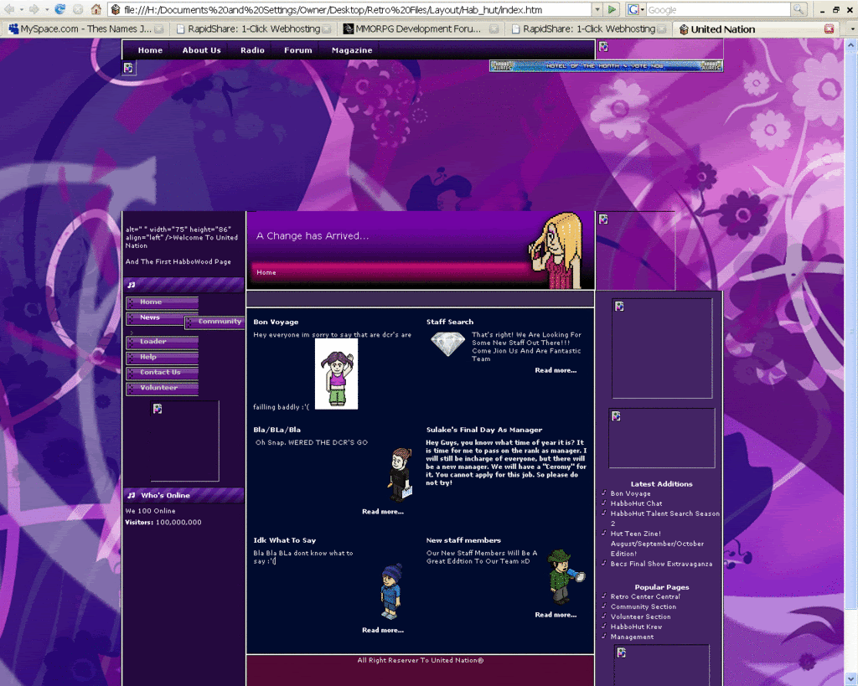Open the Radio menu item
858x686 pixels.
(252, 50)
